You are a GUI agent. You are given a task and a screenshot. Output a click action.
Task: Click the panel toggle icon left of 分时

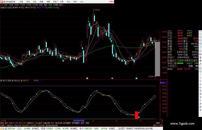pos(2,5)
